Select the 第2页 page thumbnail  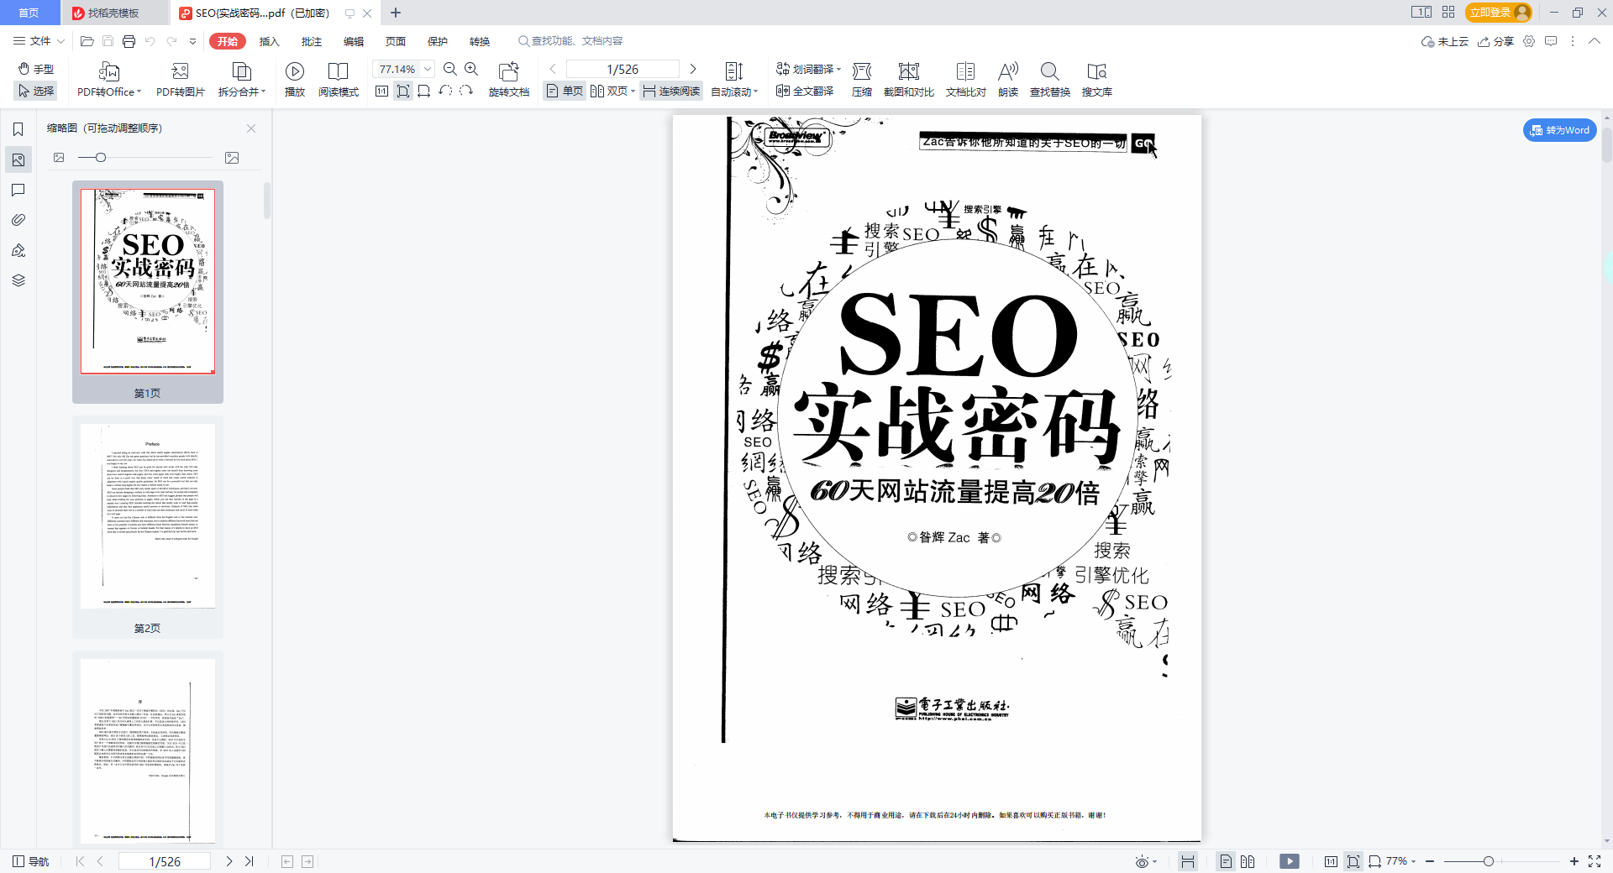[148, 516]
